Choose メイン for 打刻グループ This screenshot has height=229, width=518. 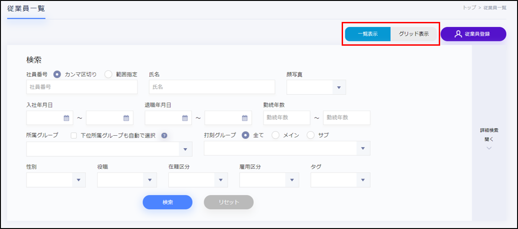(276, 135)
